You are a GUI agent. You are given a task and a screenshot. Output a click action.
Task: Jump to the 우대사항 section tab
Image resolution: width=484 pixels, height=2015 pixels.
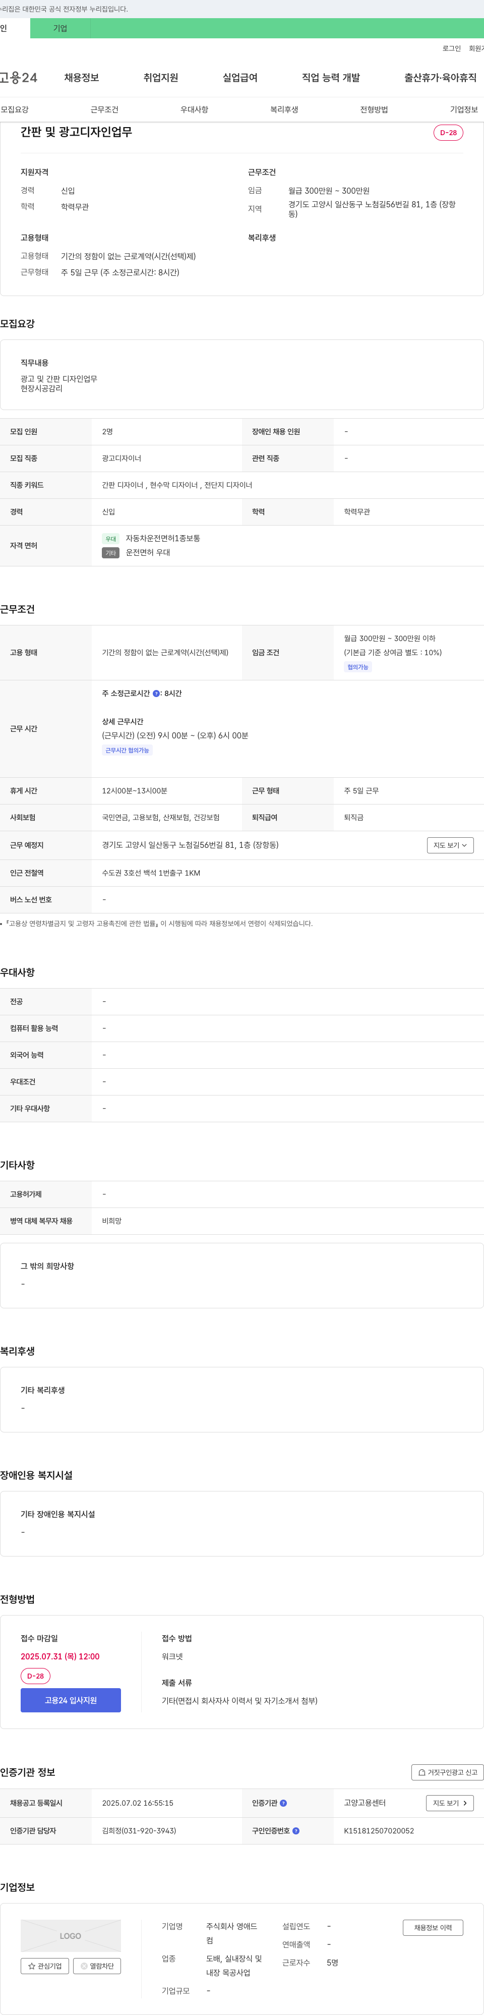click(195, 109)
